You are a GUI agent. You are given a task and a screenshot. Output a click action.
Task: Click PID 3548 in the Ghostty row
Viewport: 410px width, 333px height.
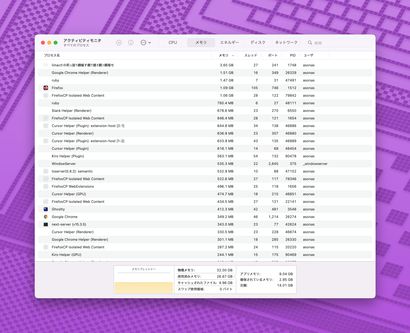292,209
